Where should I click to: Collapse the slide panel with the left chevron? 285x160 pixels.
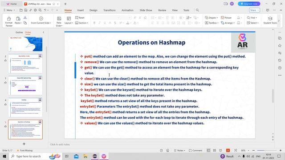43,32
